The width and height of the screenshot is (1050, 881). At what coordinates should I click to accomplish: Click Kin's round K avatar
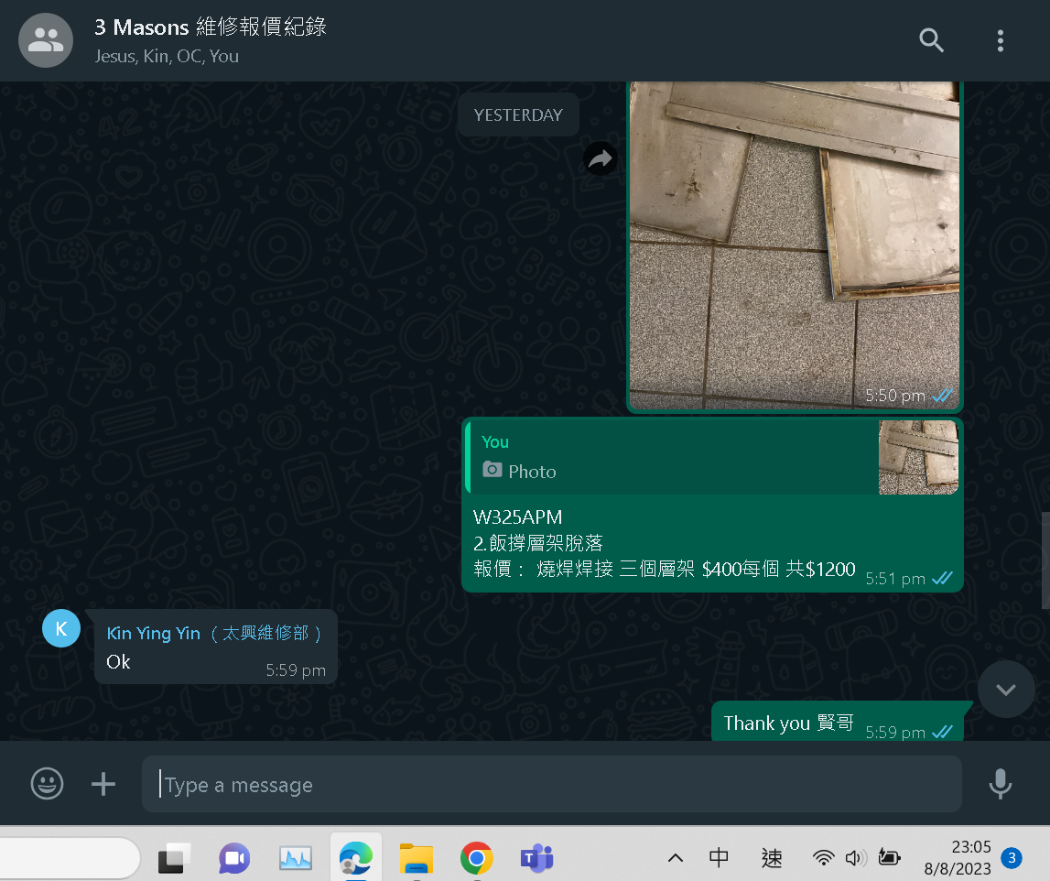click(61, 628)
